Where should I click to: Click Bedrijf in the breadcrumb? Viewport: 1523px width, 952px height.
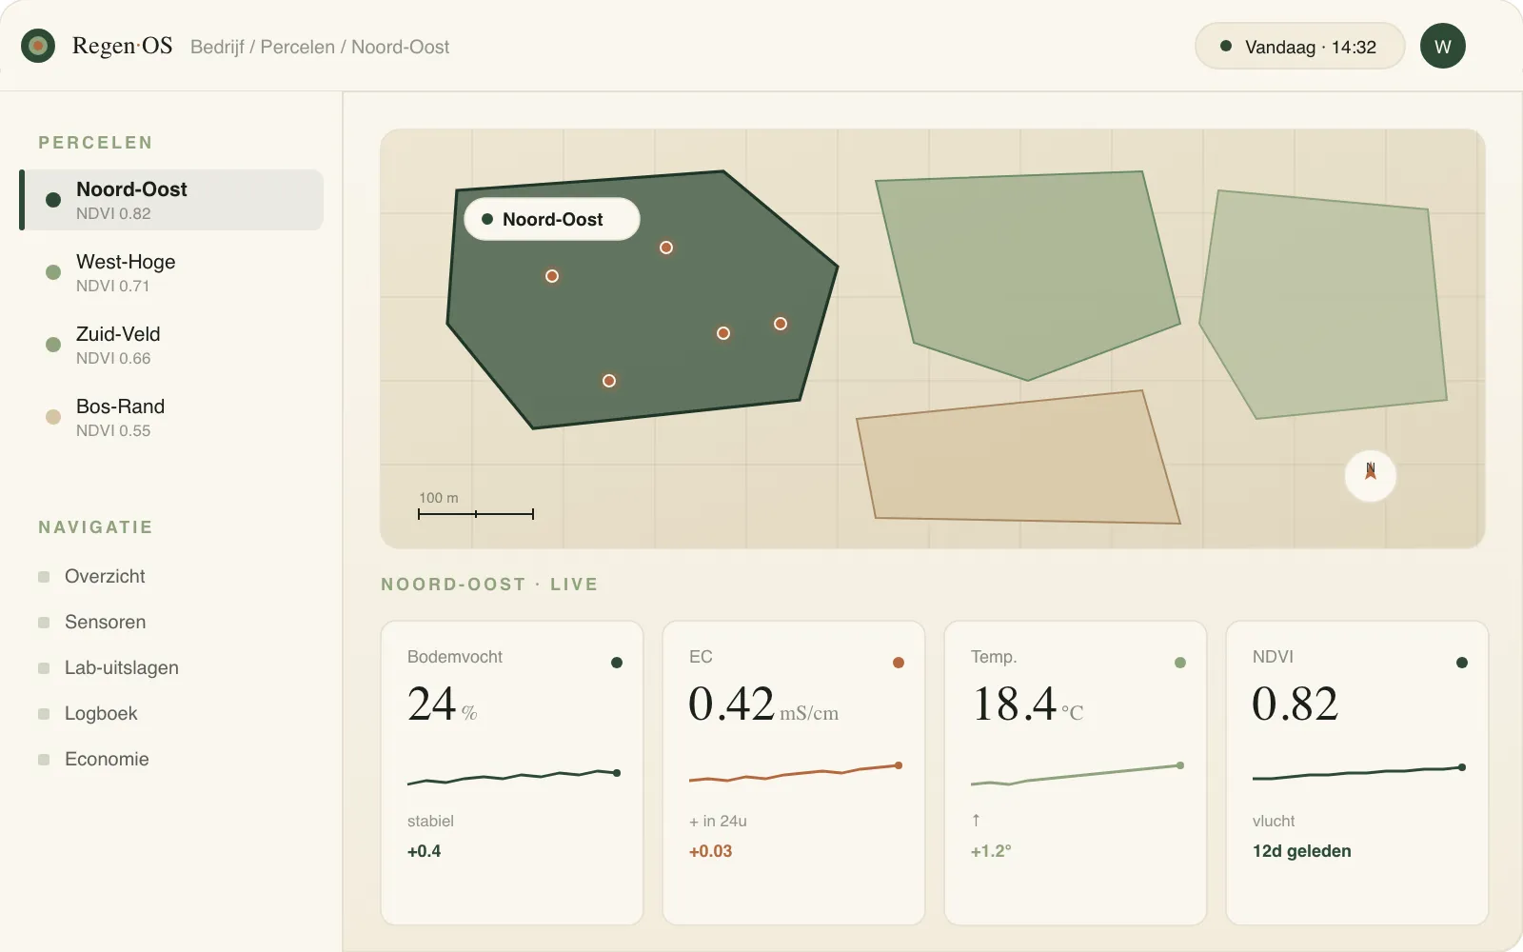pyautogui.click(x=217, y=47)
